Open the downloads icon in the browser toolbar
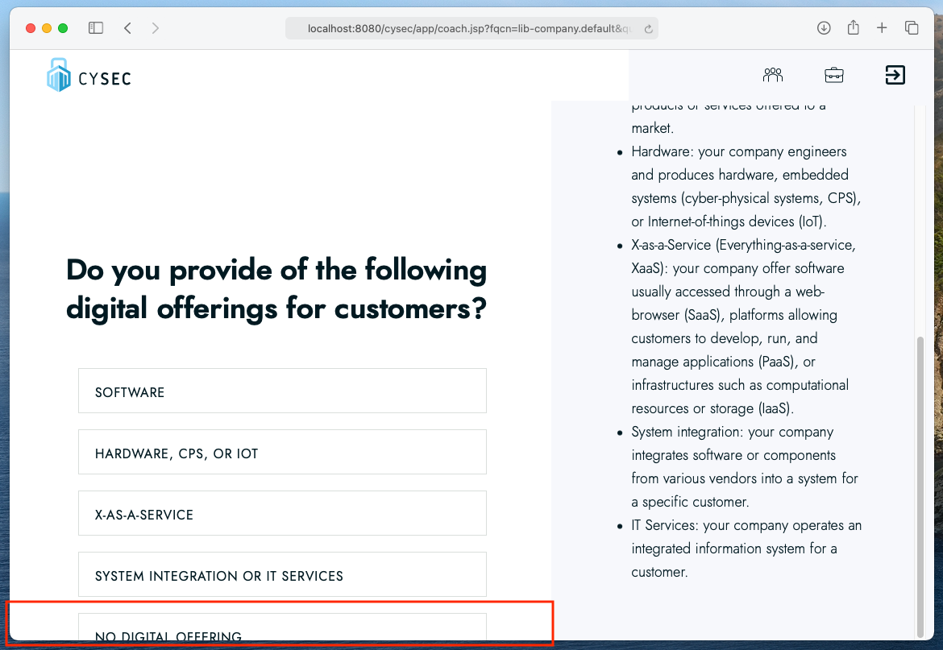This screenshot has width=943, height=650. pyautogui.click(x=824, y=27)
